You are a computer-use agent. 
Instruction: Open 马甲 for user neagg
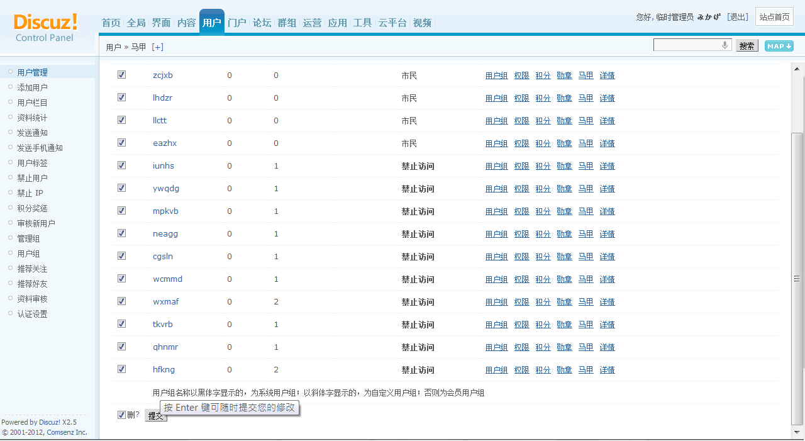(x=586, y=234)
